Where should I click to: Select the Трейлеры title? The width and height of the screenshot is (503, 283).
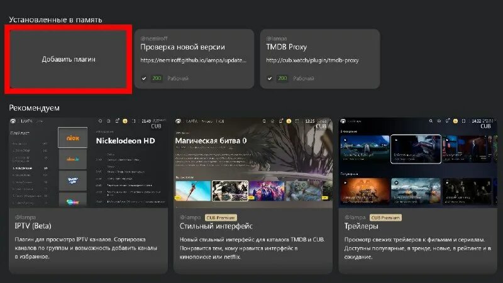point(361,226)
